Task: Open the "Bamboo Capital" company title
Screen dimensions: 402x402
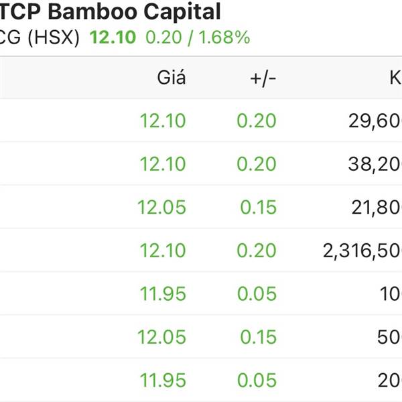Action: [x=134, y=12]
